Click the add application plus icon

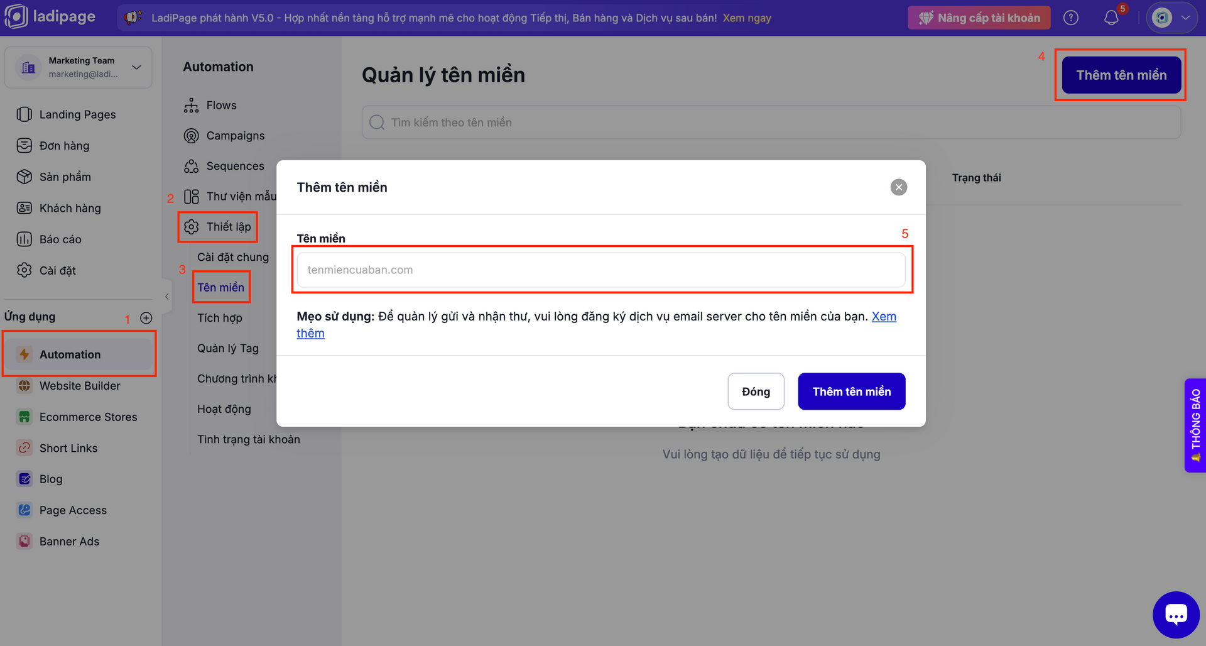coord(146,318)
